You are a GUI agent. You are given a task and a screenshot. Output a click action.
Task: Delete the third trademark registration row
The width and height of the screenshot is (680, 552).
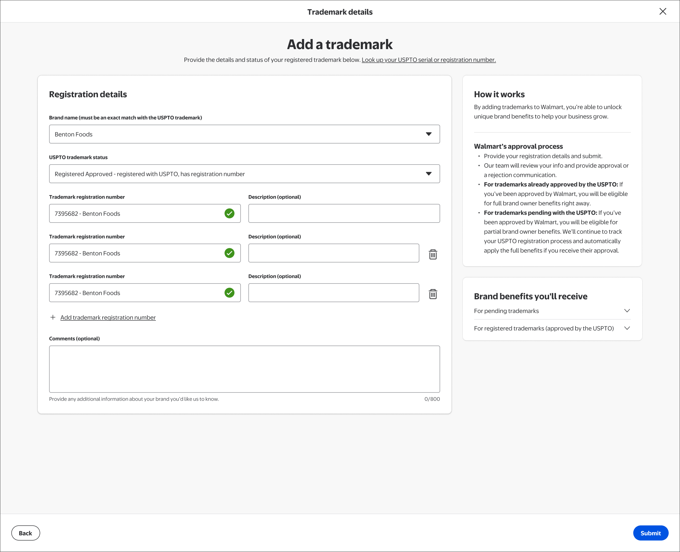click(433, 294)
